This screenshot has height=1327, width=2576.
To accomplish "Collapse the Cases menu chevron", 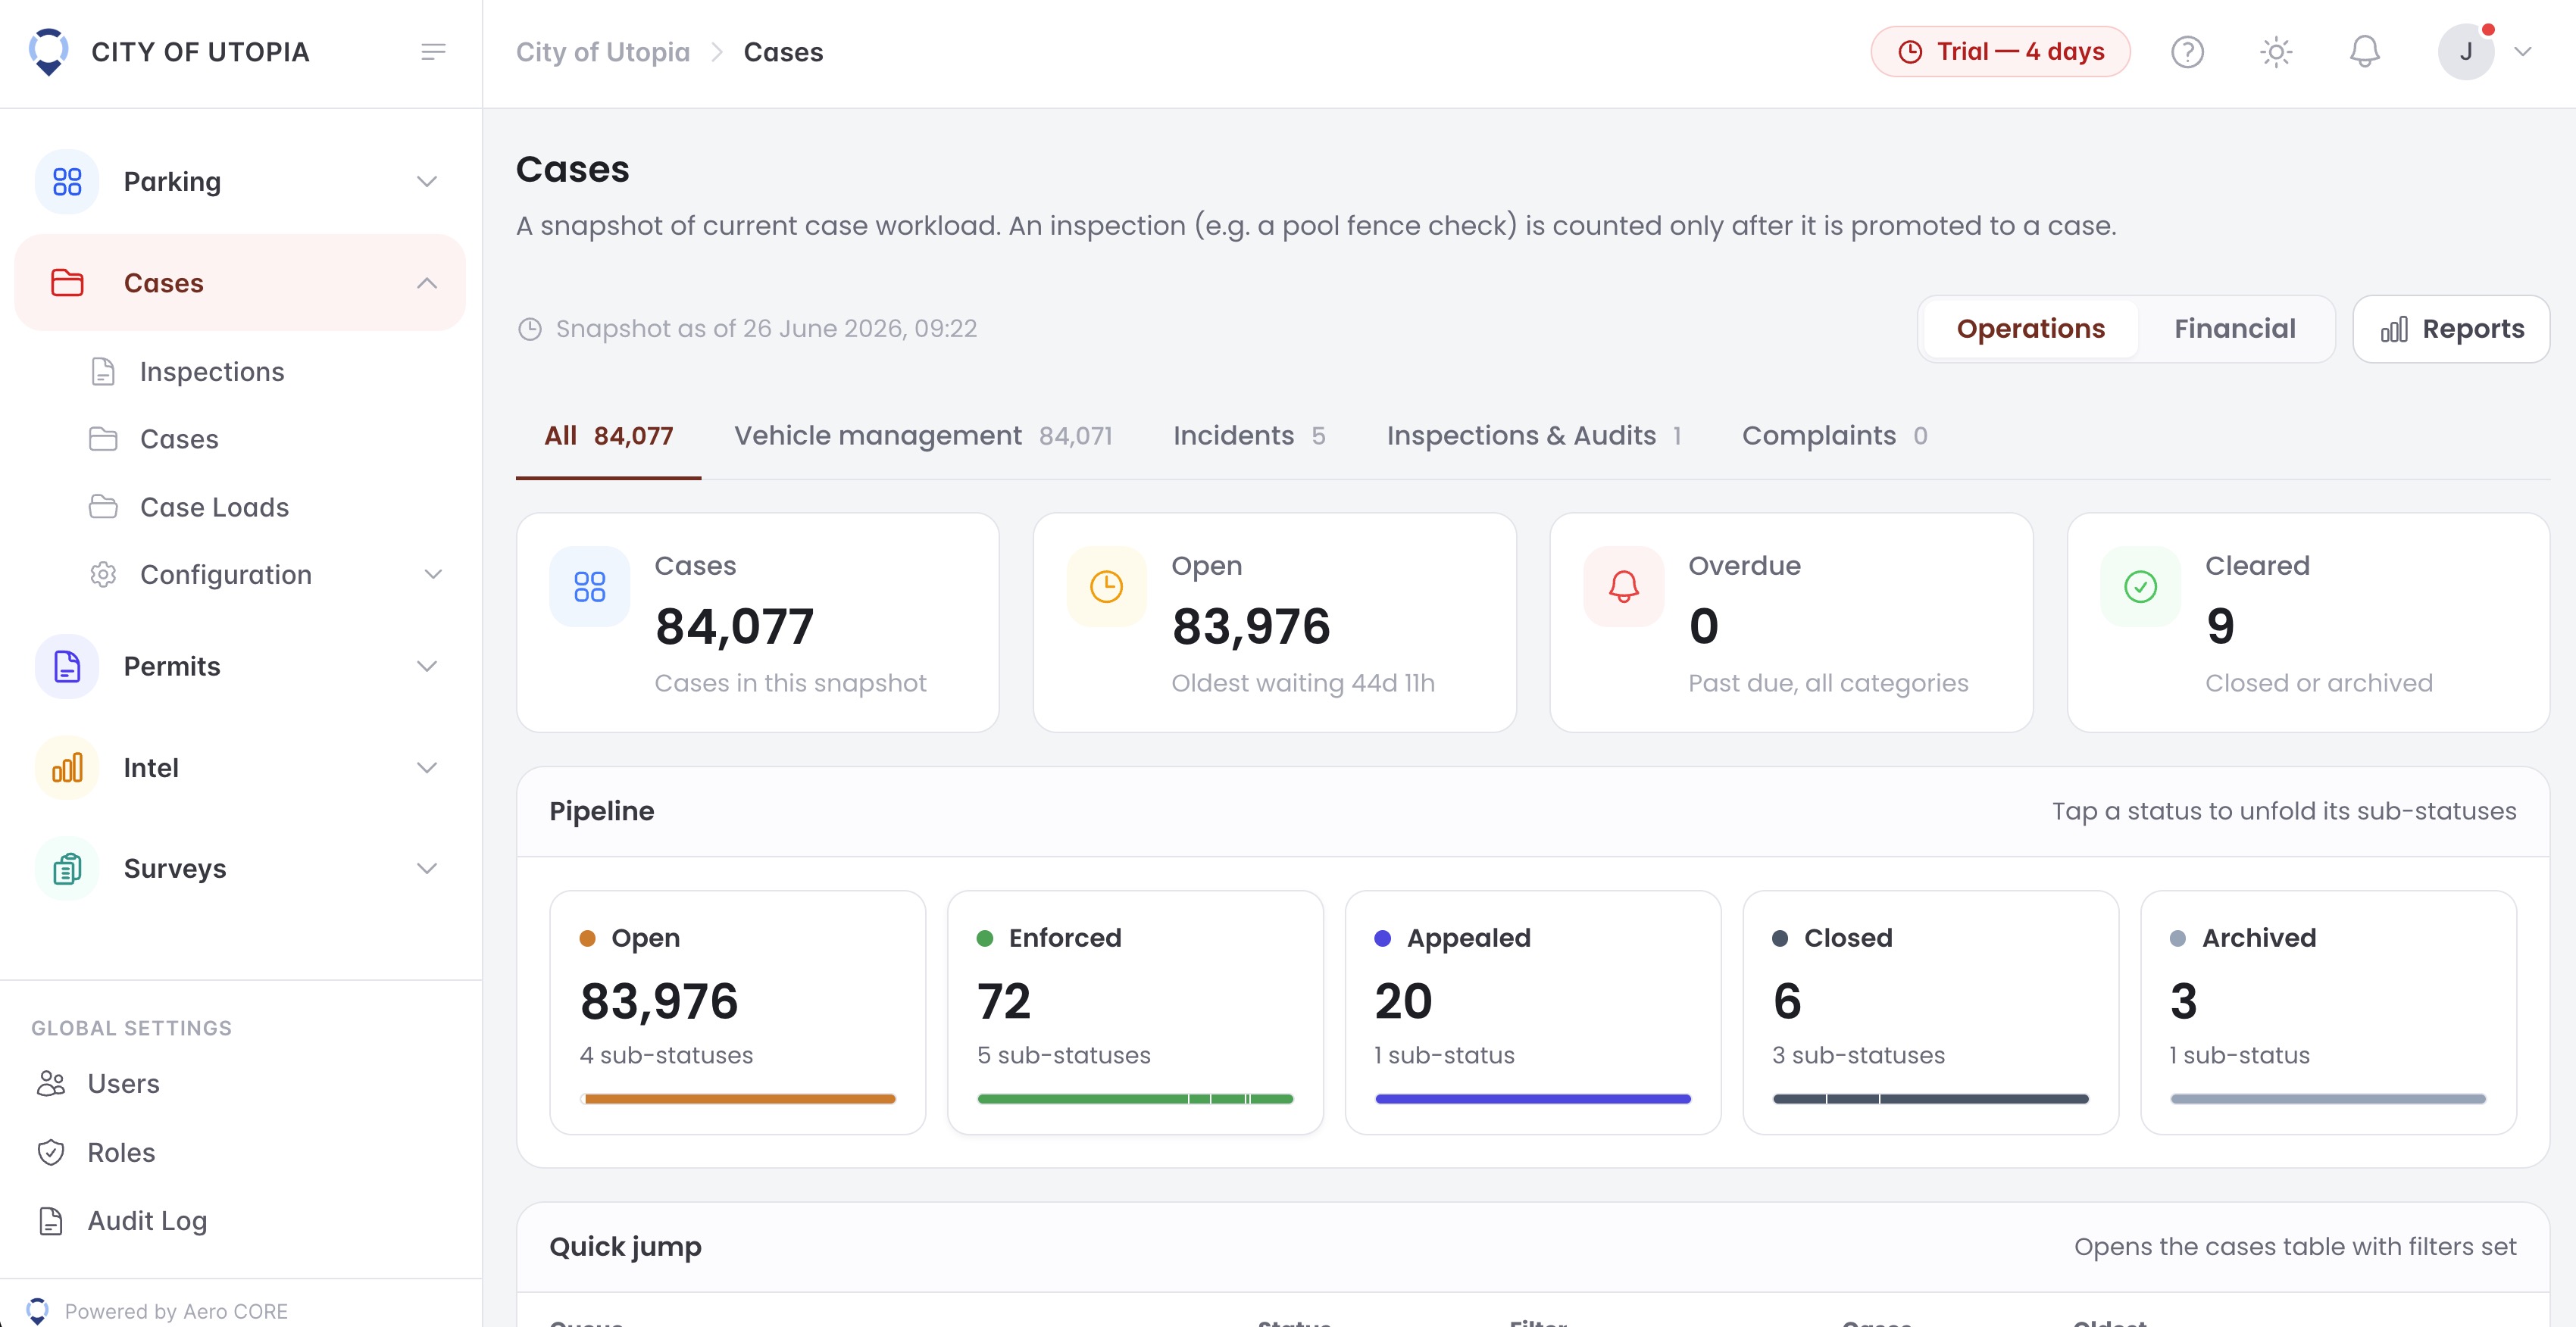I will click(x=427, y=283).
